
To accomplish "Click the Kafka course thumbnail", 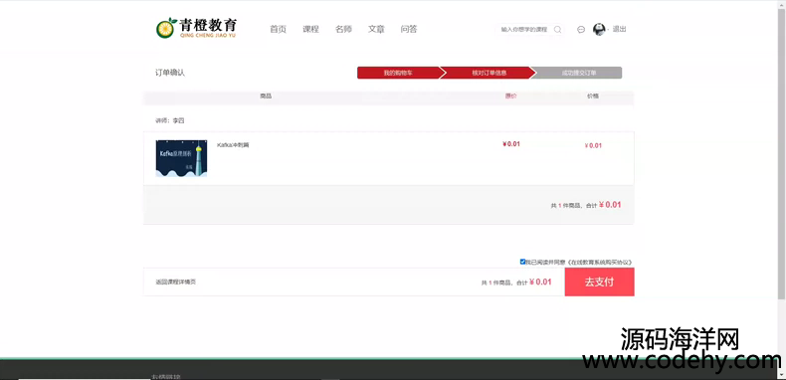I will tap(181, 158).
